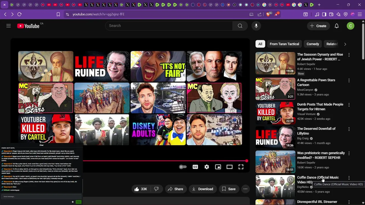Screen dimensions: 365x205
Task: Open chat settings gear icon
Action: [73, 202]
